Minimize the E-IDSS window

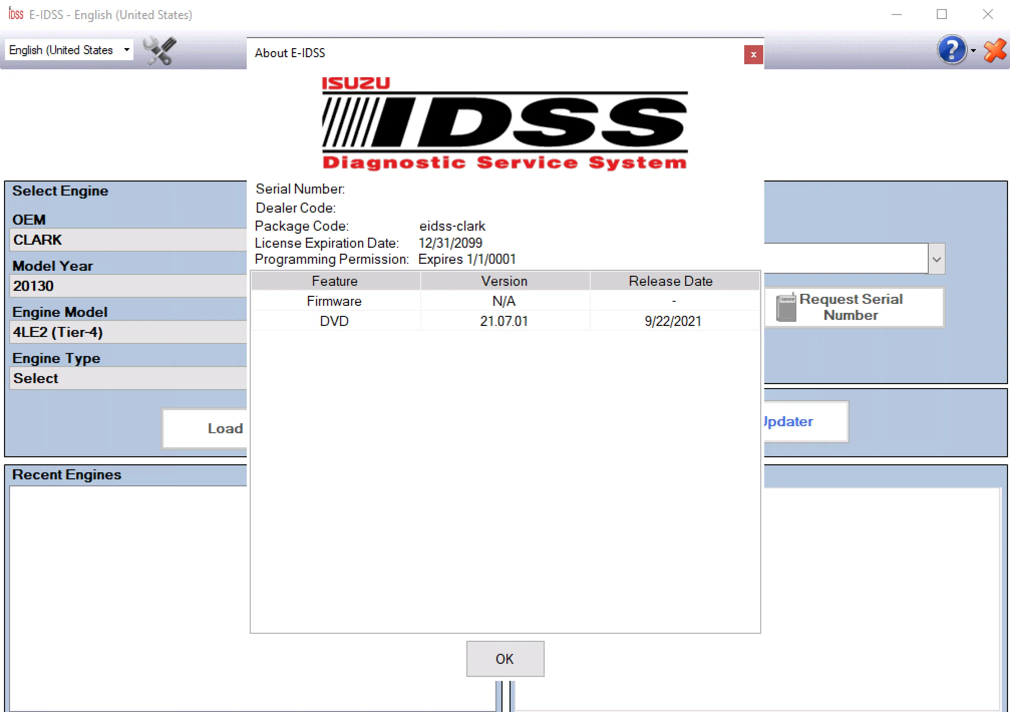[897, 14]
